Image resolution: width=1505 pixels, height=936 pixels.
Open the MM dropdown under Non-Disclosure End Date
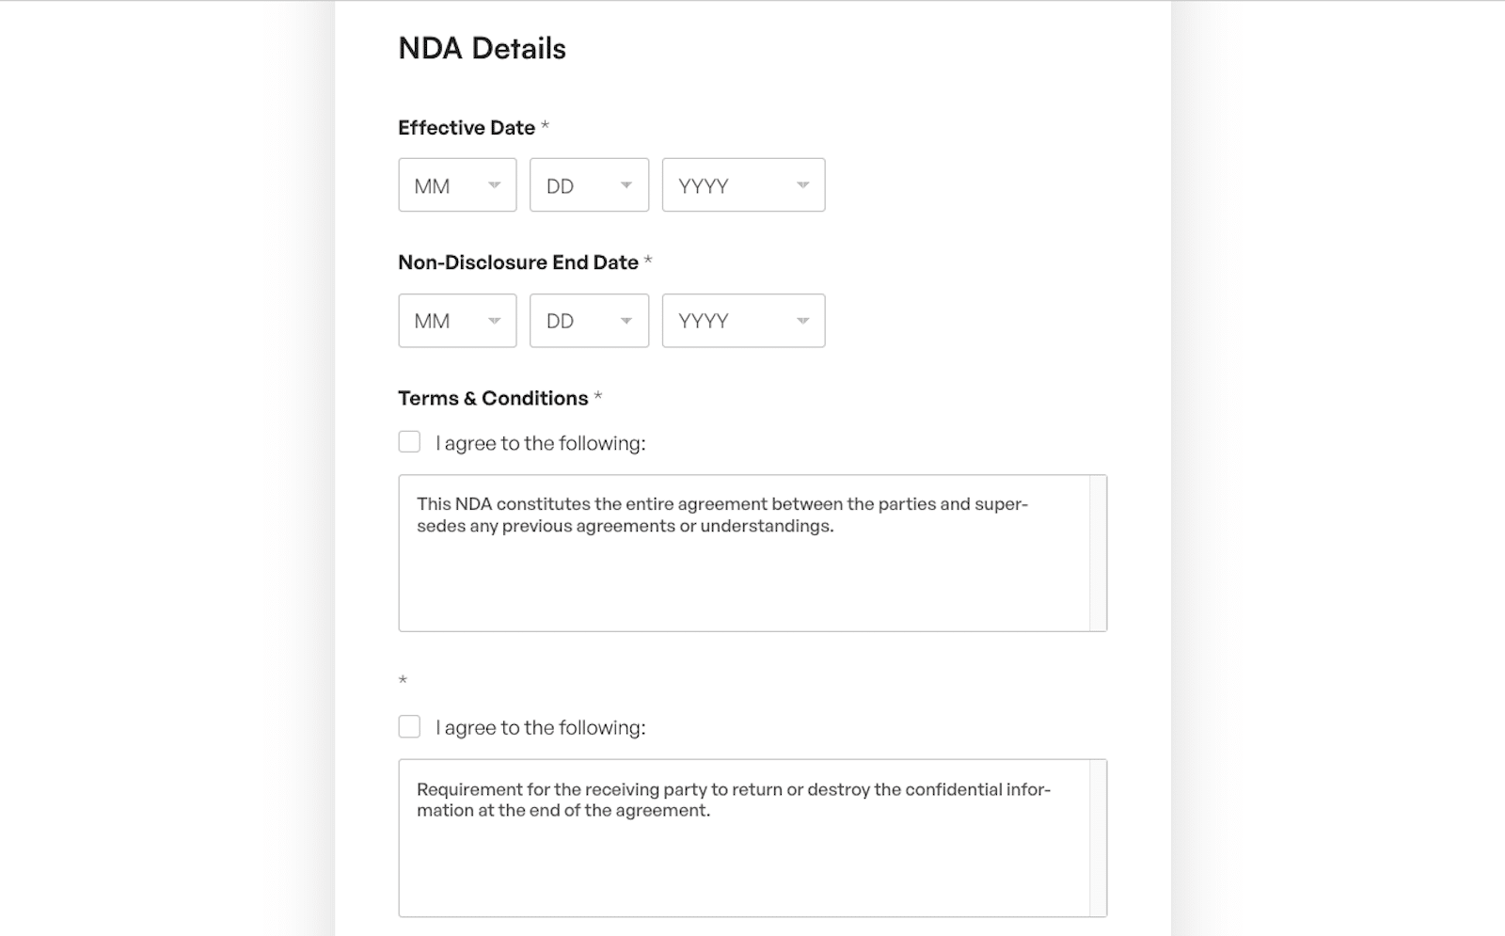tap(457, 321)
